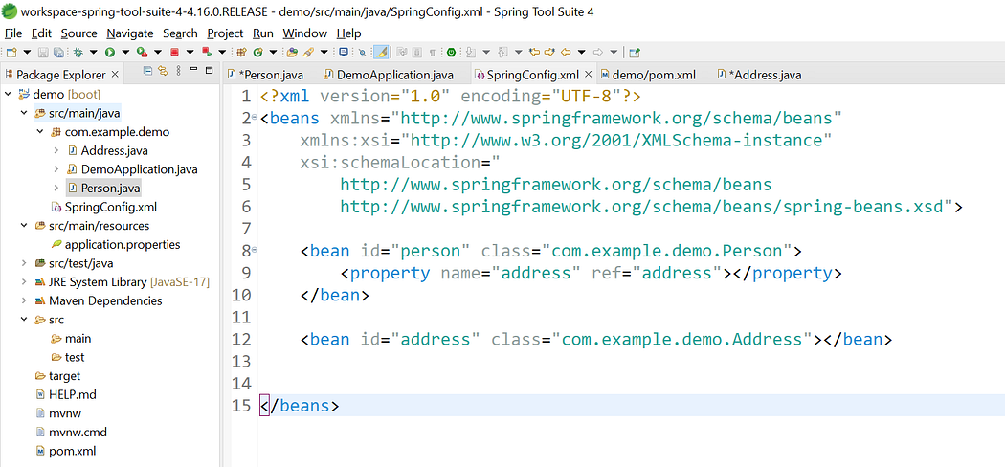Click the New wizard toolbar icon
The image size is (1005, 467).
coord(11,52)
